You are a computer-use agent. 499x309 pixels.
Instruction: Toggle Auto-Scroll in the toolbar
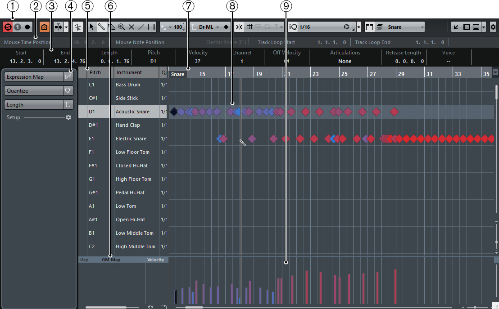tap(58, 27)
